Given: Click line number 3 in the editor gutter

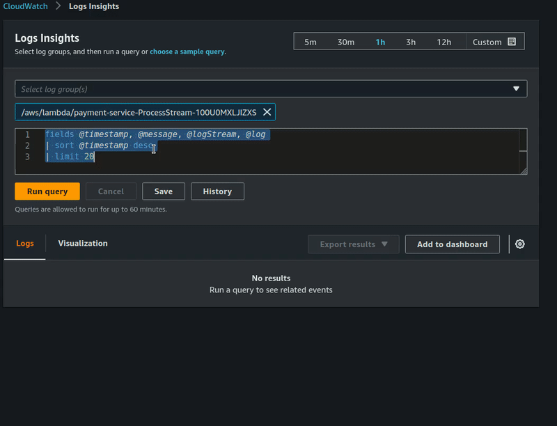Looking at the screenshot, I should pyautogui.click(x=27, y=157).
